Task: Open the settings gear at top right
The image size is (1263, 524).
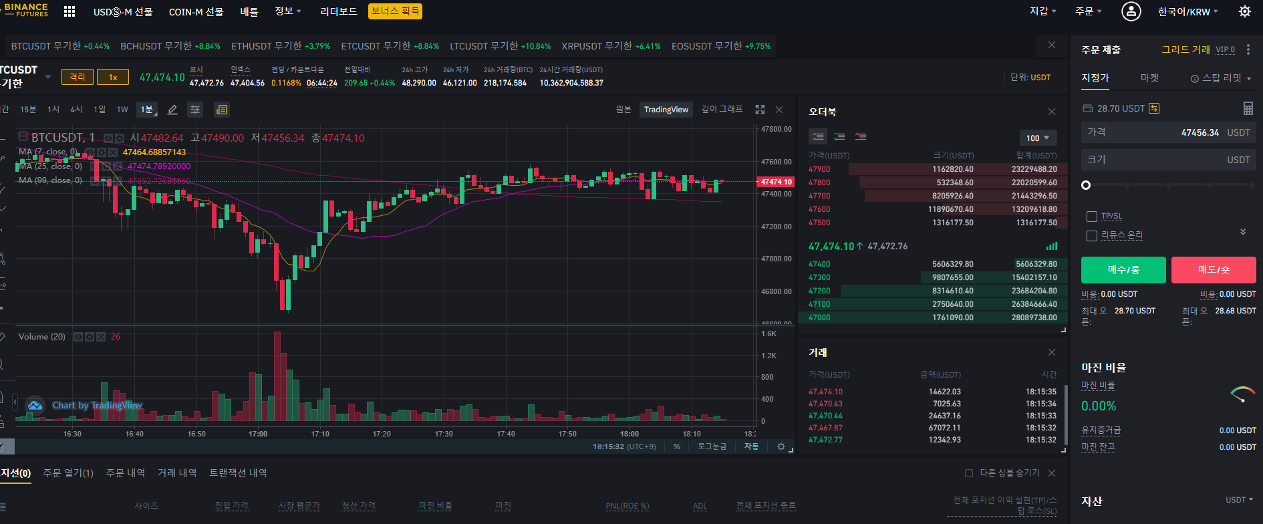Action: (1245, 11)
